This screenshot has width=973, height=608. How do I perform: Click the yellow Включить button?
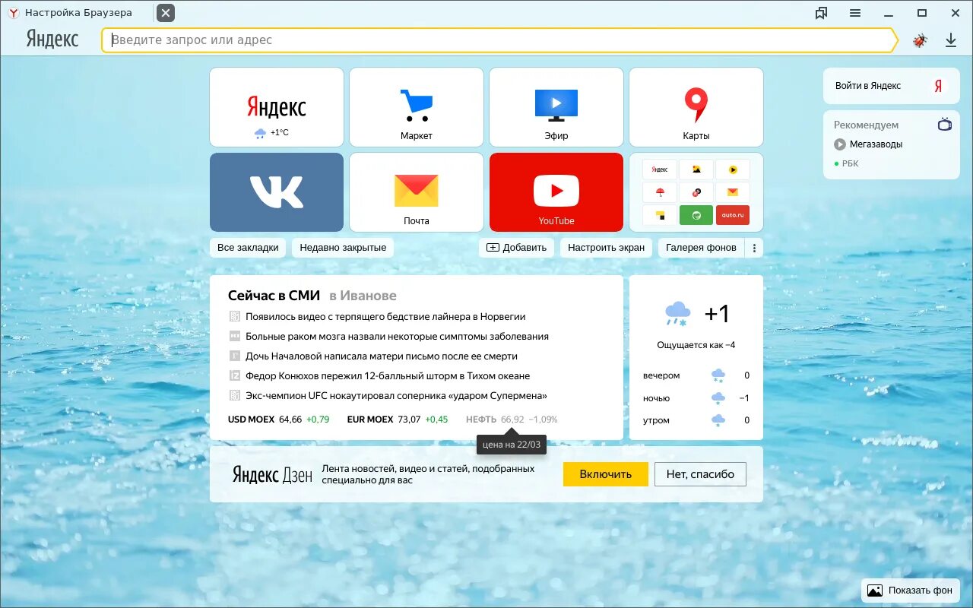tap(606, 474)
